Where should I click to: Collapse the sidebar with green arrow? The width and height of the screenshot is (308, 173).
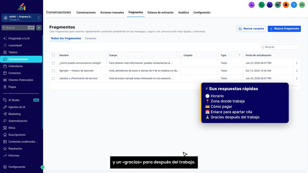[43, 167]
